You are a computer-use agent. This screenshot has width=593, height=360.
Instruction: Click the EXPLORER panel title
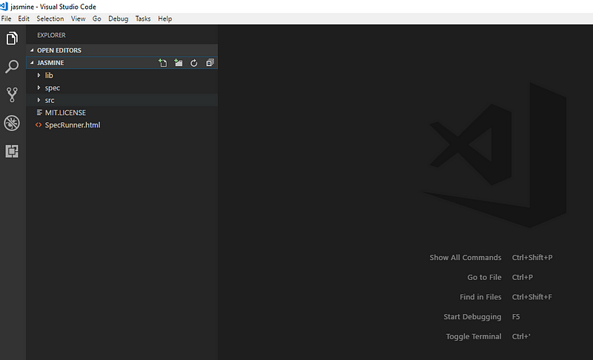pos(51,35)
